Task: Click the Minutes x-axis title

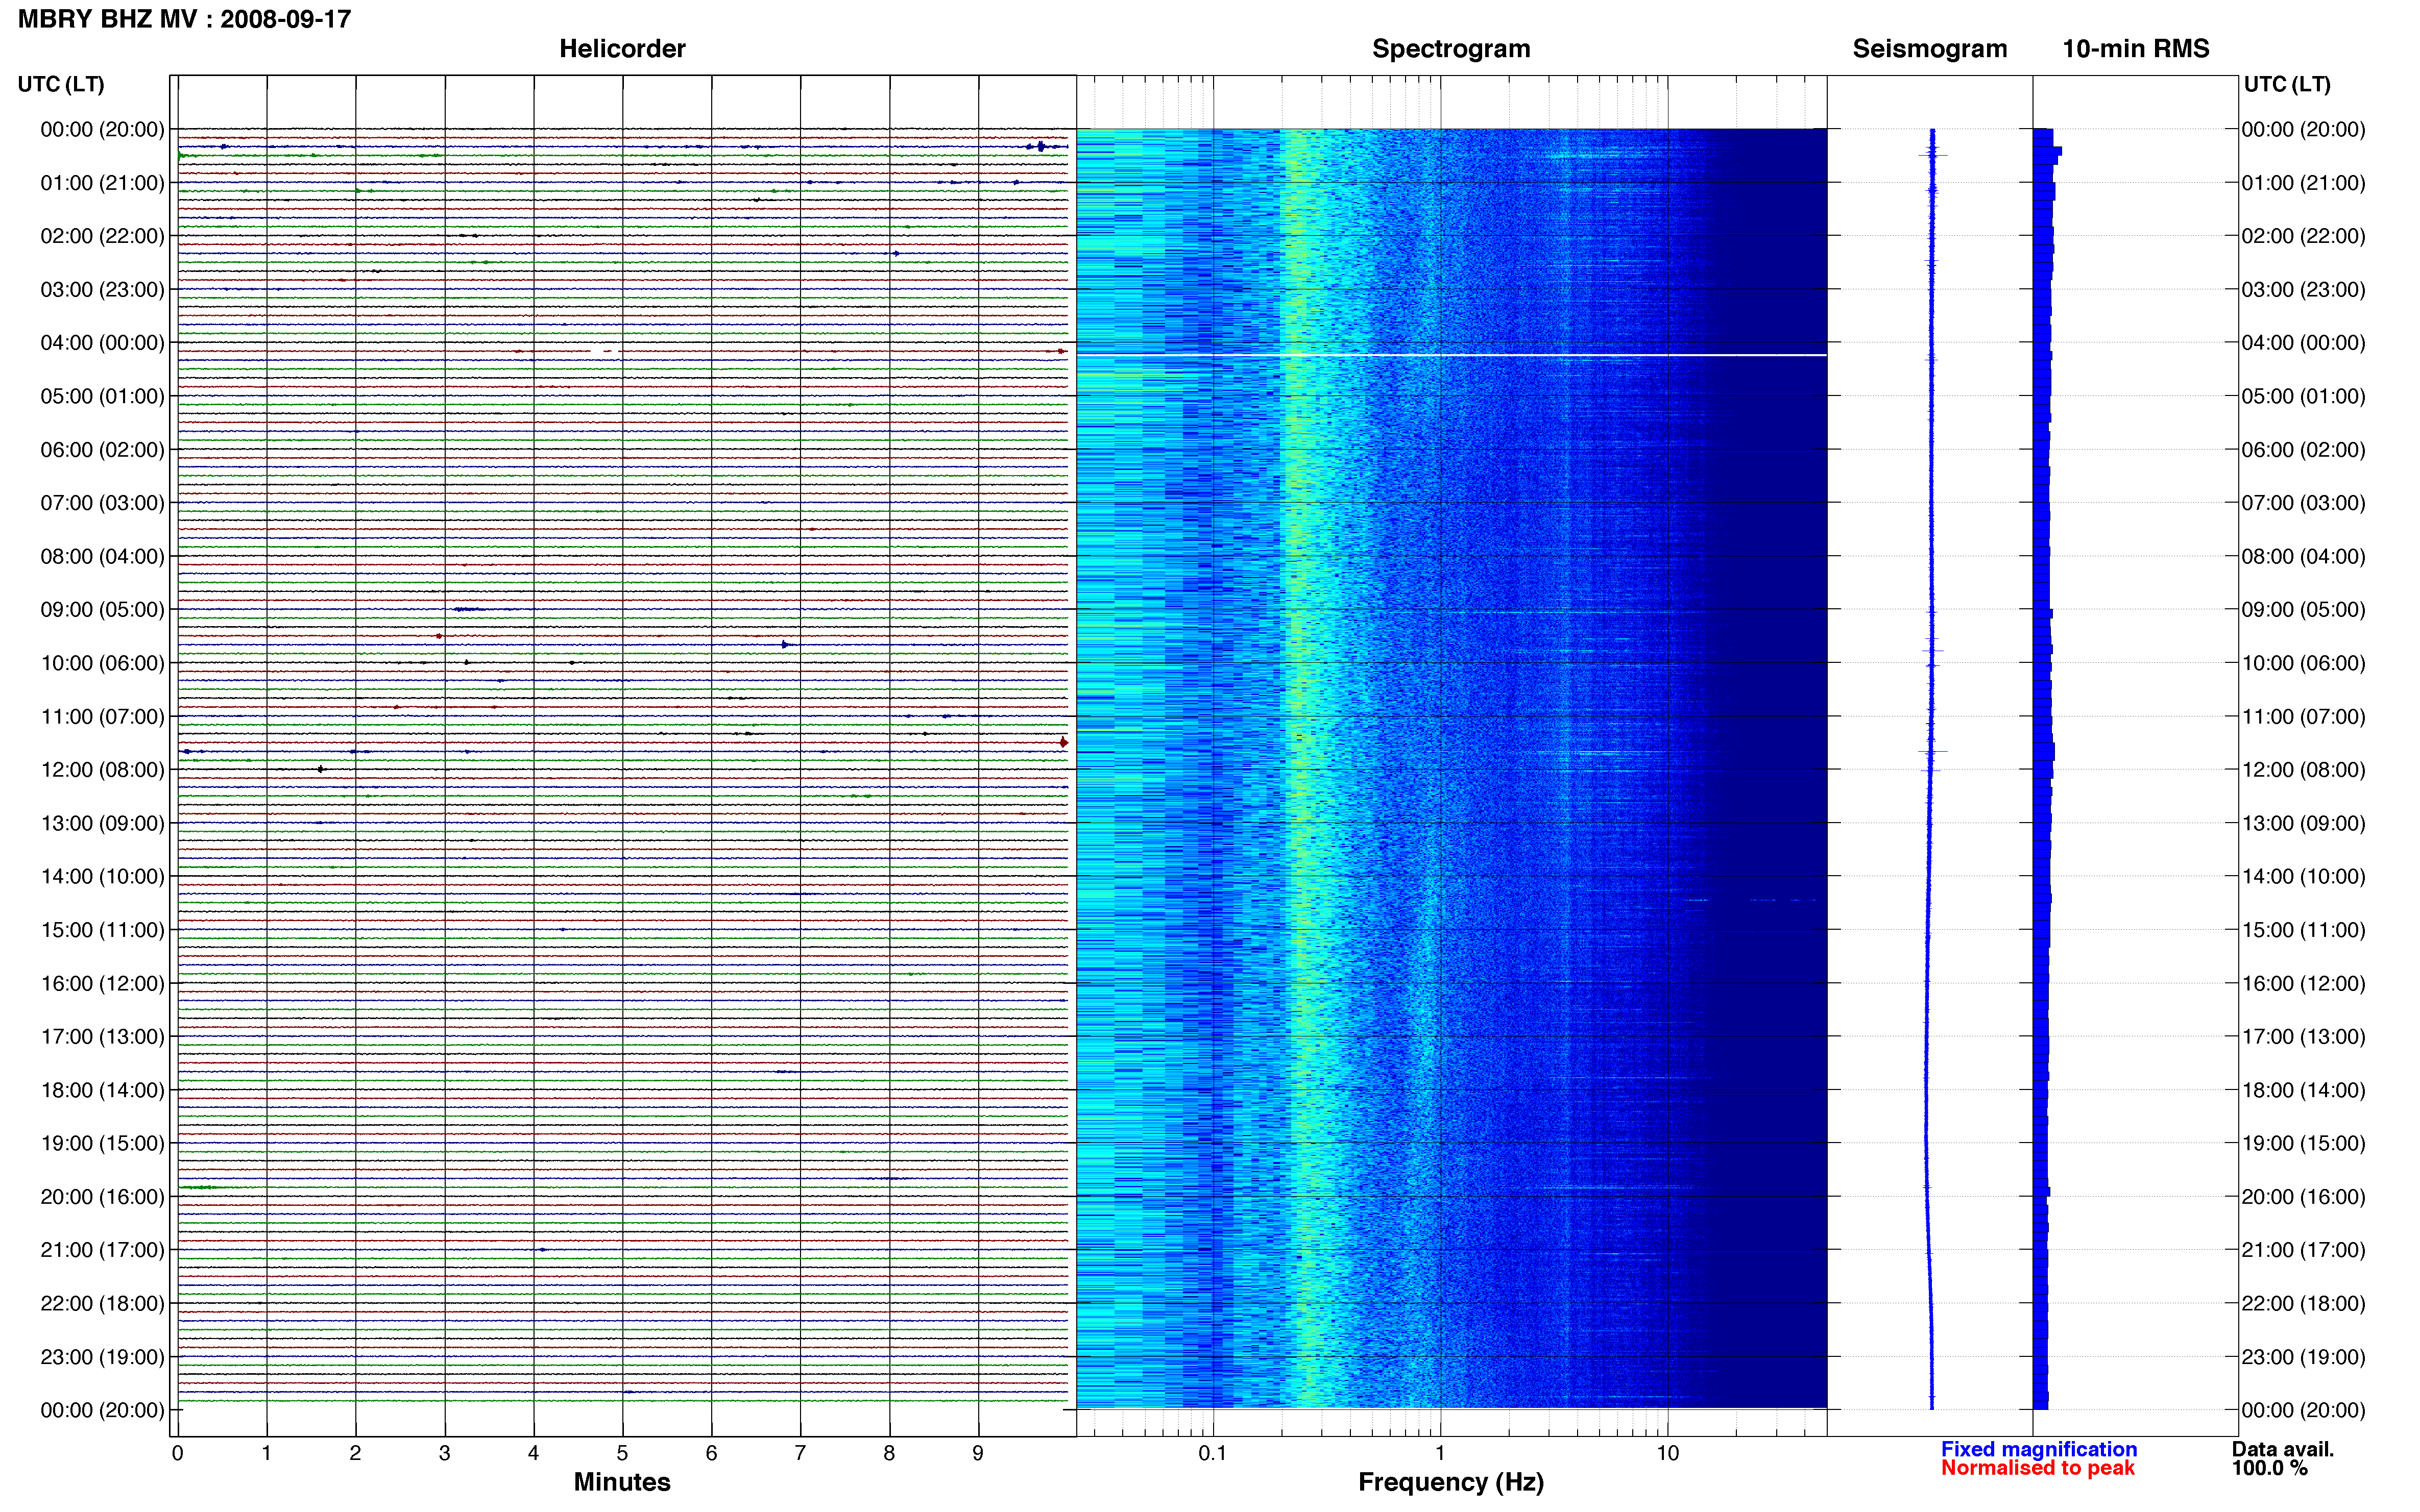Action: tap(621, 1482)
